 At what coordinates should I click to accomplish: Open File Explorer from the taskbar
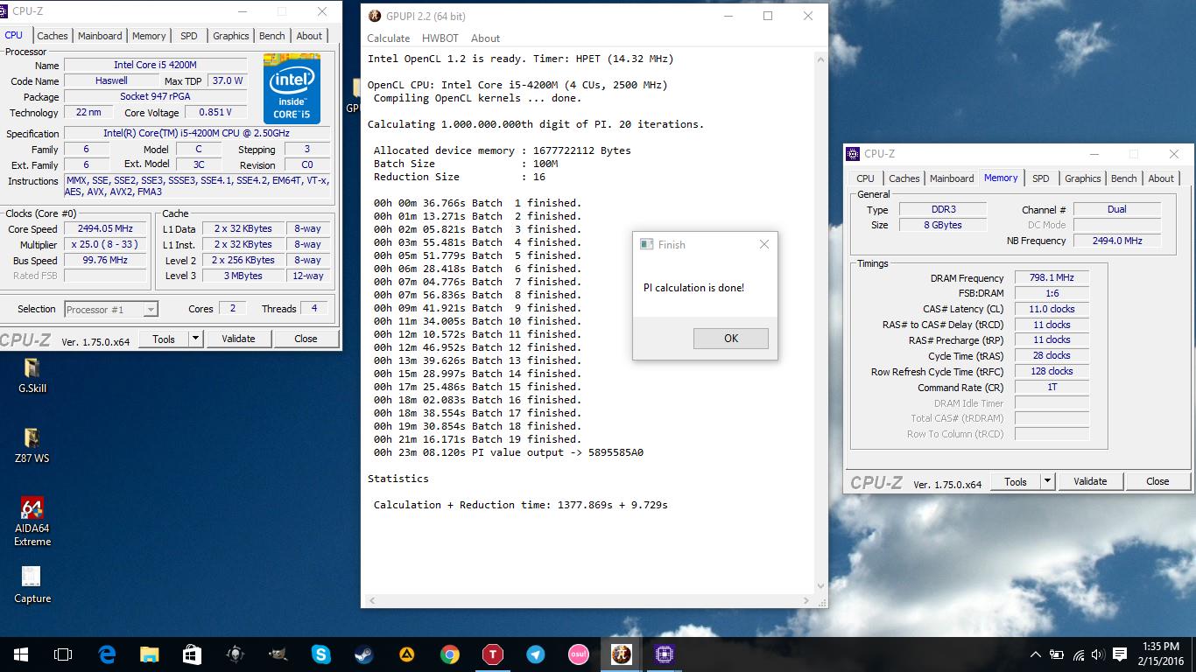[150, 654]
